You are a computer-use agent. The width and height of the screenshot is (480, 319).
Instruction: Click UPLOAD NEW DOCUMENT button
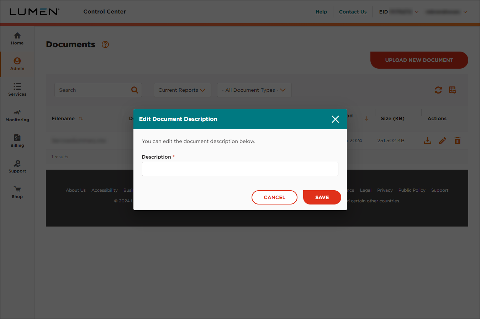coord(419,60)
